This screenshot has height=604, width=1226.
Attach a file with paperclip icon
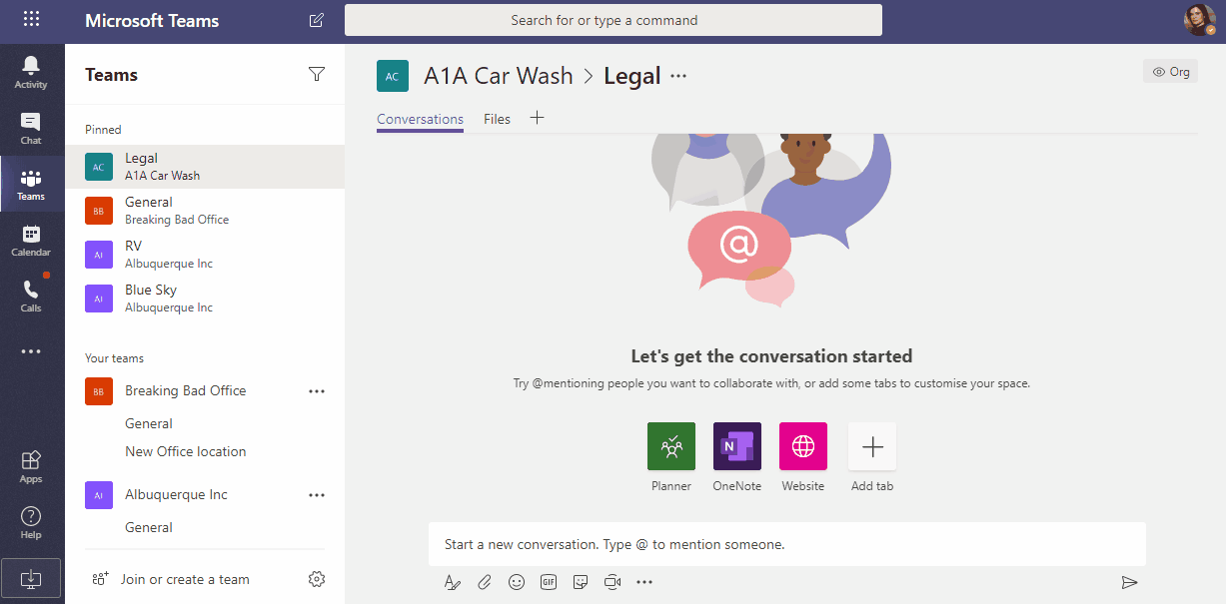click(484, 582)
